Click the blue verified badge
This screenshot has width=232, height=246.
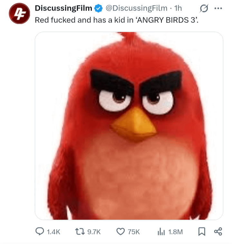point(98,8)
